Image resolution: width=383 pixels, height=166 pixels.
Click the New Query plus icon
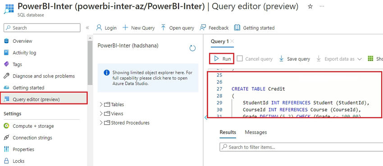[x=125, y=27]
